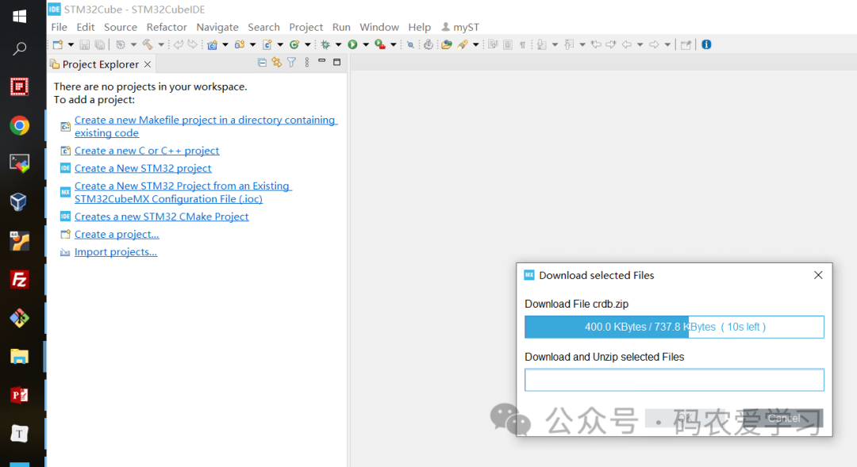The width and height of the screenshot is (857, 467).
Task: Toggle Show Whitespace Characters paragraph icon
Action: click(522, 44)
